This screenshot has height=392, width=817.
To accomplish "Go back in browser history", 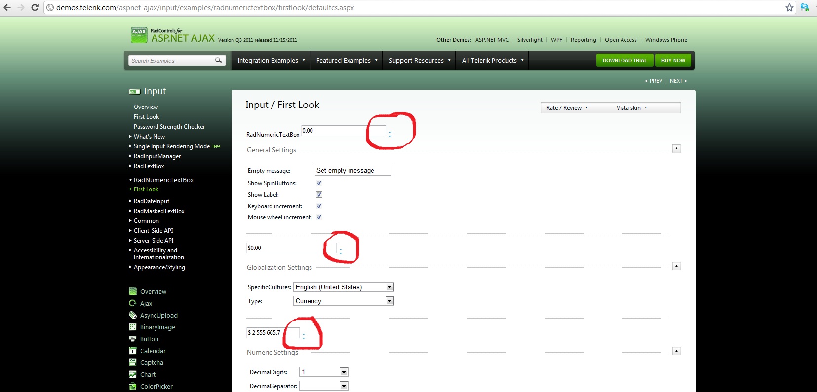I will coord(7,8).
